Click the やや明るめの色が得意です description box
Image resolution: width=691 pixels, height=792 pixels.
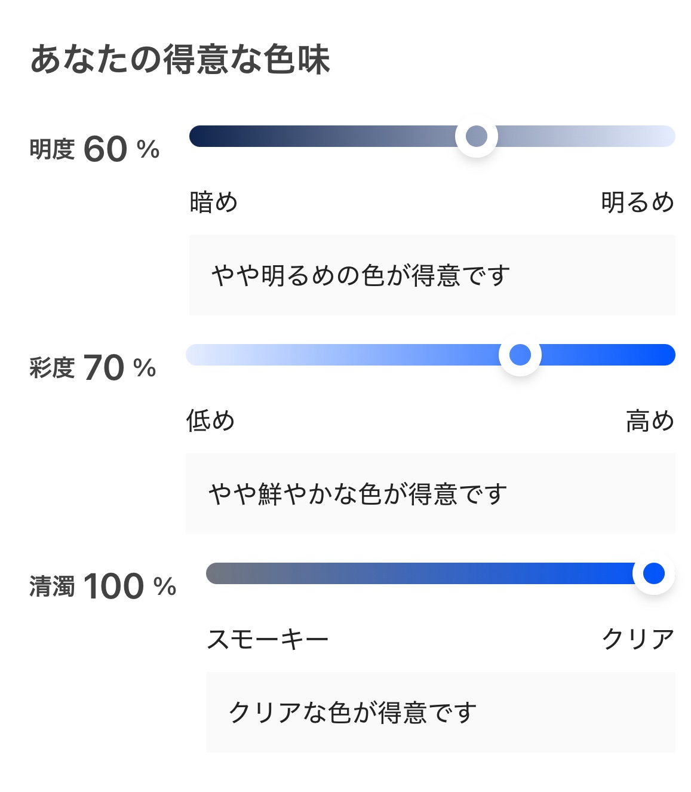click(432, 275)
